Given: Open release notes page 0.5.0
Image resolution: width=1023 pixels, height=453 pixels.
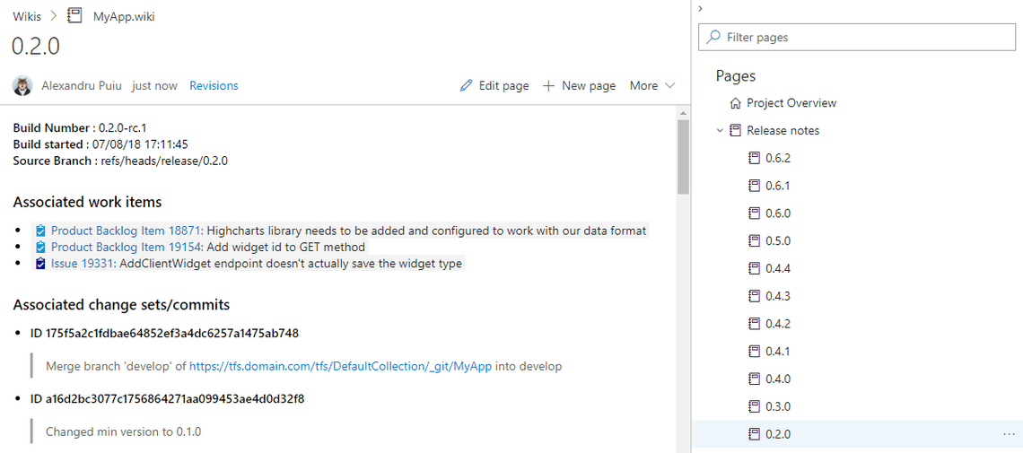Looking at the screenshot, I should (x=778, y=240).
